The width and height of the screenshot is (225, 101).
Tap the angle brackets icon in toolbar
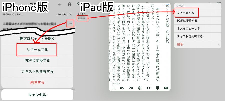[x=148, y=88]
